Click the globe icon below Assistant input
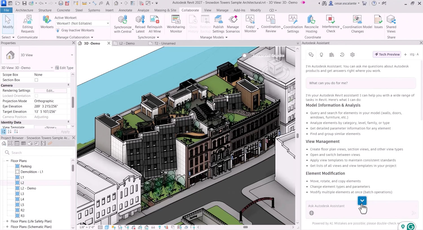Viewport: 423px width, 230px height. 312,213
